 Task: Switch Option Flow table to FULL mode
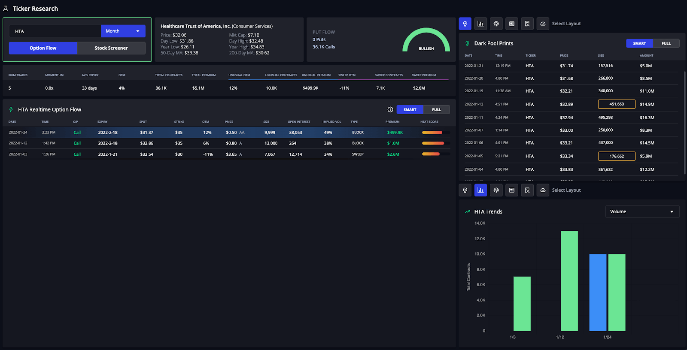(436, 110)
